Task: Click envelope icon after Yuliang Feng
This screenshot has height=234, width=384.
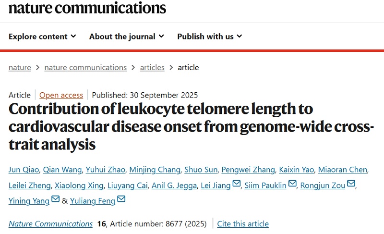Action: [121, 199]
